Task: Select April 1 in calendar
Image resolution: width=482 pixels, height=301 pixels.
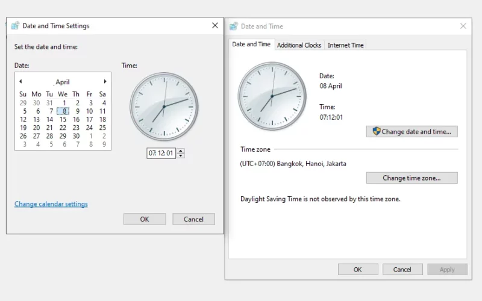Action: click(64, 103)
